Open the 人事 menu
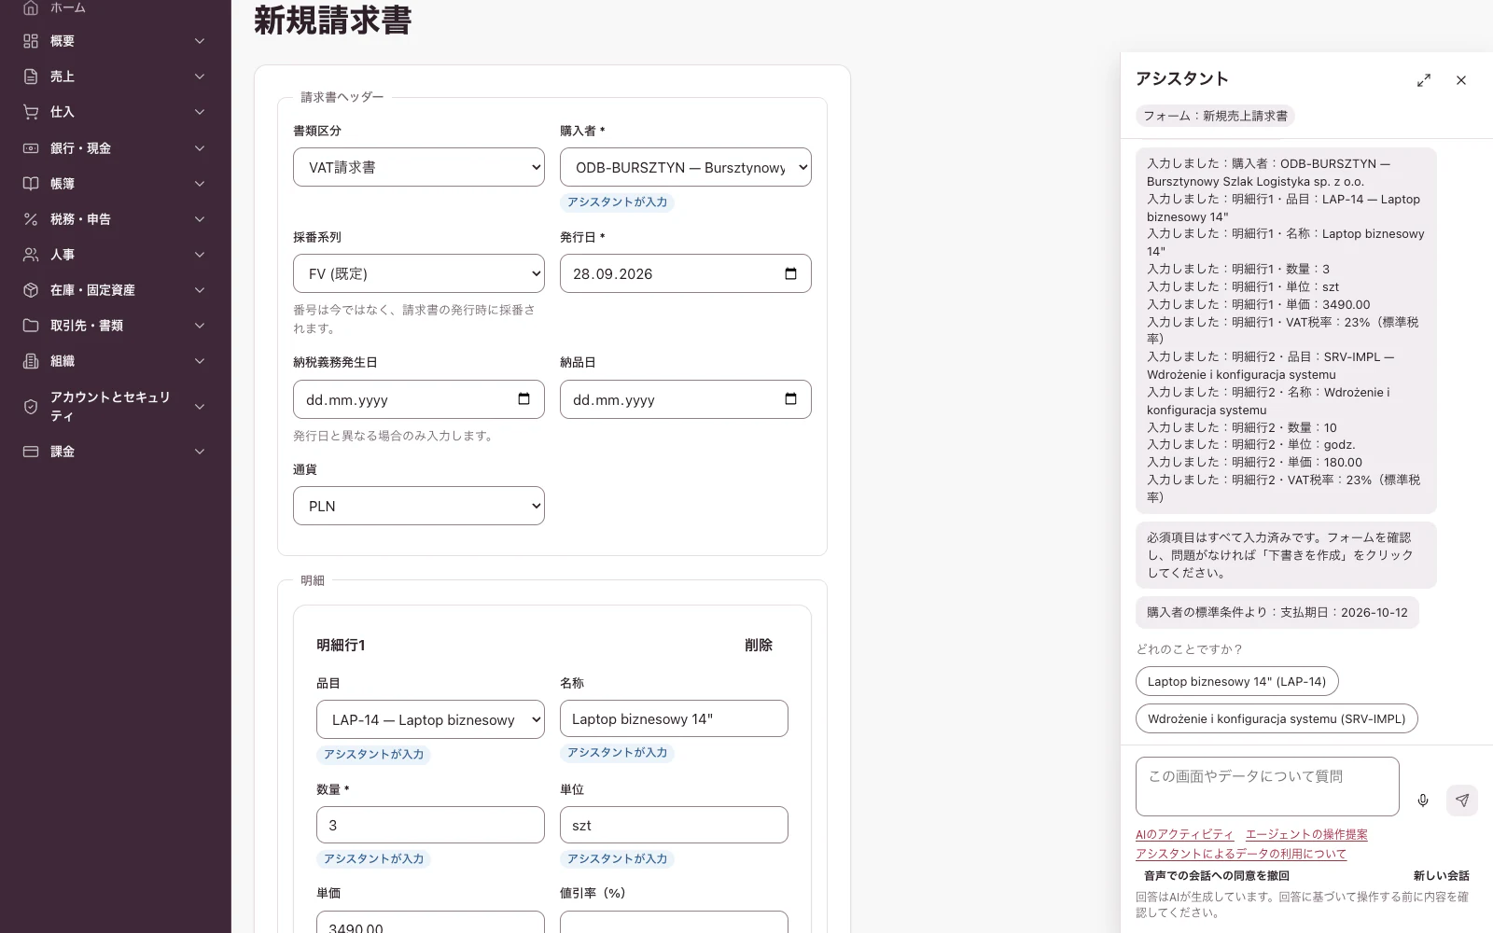This screenshot has height=933, width=1493. (x=116, y=255)
